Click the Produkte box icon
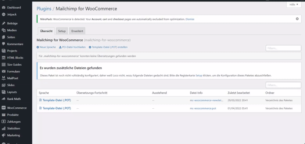Image resolution: width=305 pixels, height=144 pixels. coord(3,115)
